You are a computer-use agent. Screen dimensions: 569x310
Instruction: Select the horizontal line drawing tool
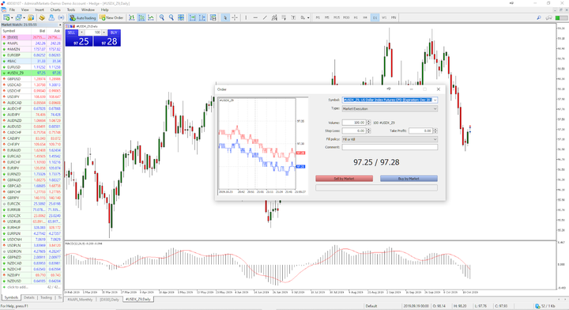click(255, 17)
